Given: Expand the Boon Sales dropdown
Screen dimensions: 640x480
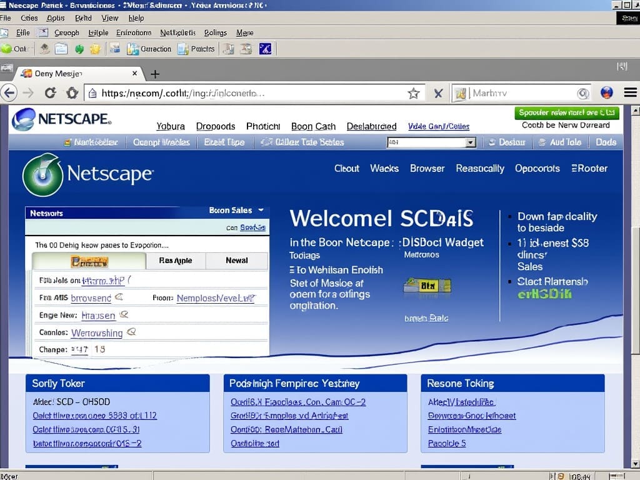Looking at the screenshot, I should tap(261, 211).
